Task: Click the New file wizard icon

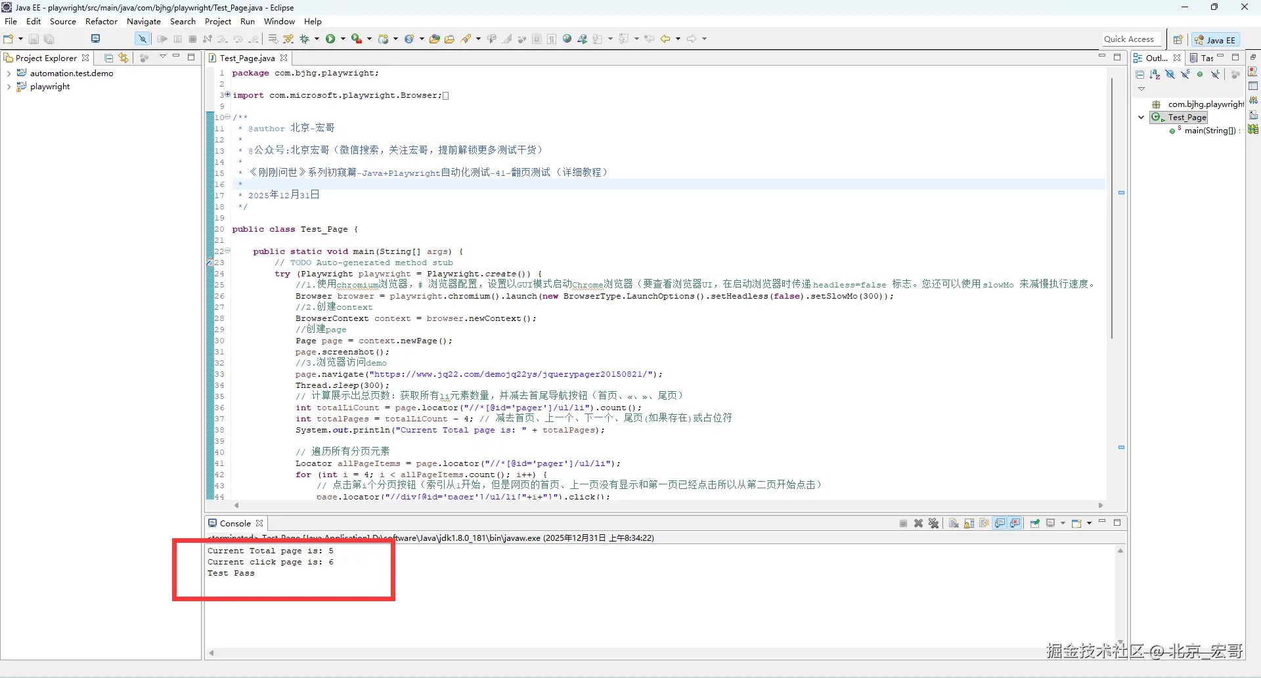Action: 9,39
